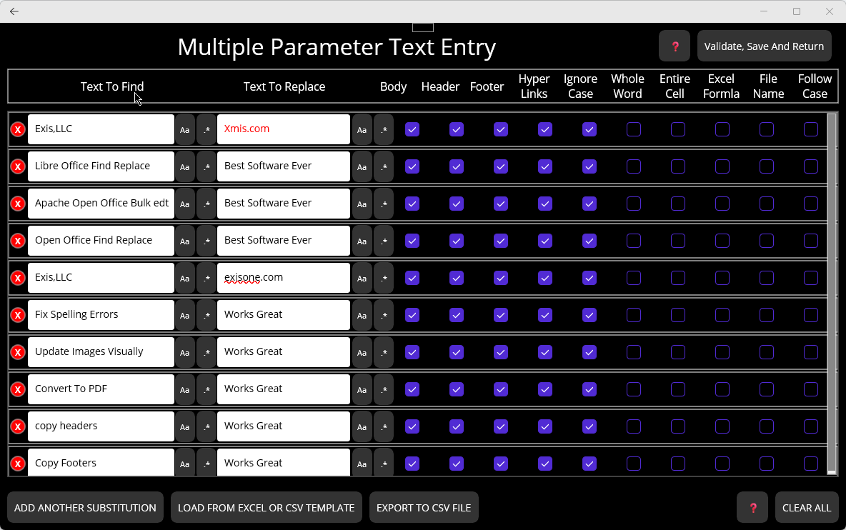Disable Ignore Case for 'Update Images Visually'
846x530 pixels.
(589, 352)
